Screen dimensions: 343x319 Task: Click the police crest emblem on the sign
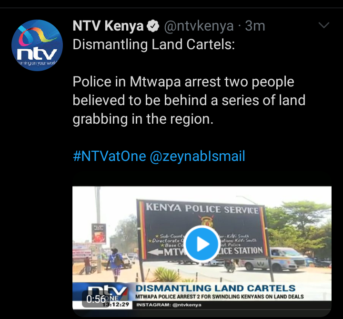coord(207,222)
